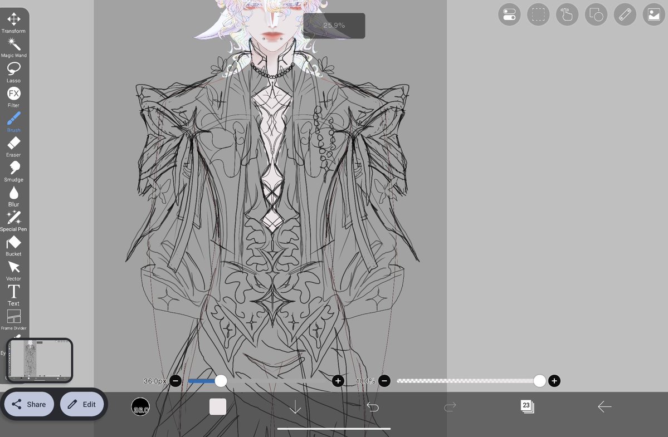The height and width of the screenshot is (437, 668).
Task: Open the layers panel showing 23
Action: 528,406
